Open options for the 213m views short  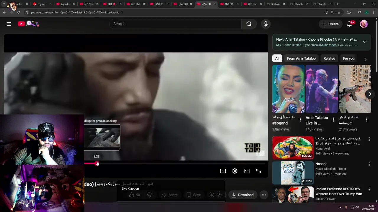coord(367,120)
